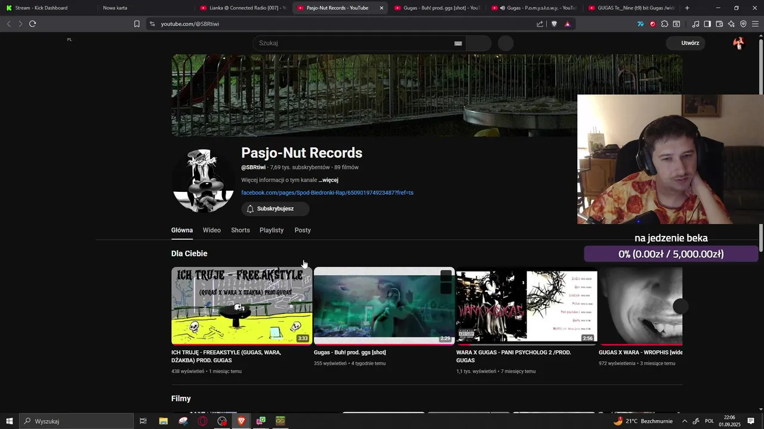Open Subskrybujesz notification dropdown

click(275, 209)
